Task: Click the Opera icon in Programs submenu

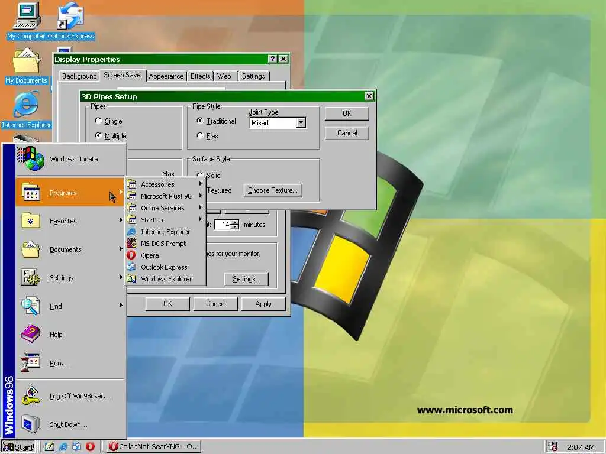Action: click(x=131, y=255)
